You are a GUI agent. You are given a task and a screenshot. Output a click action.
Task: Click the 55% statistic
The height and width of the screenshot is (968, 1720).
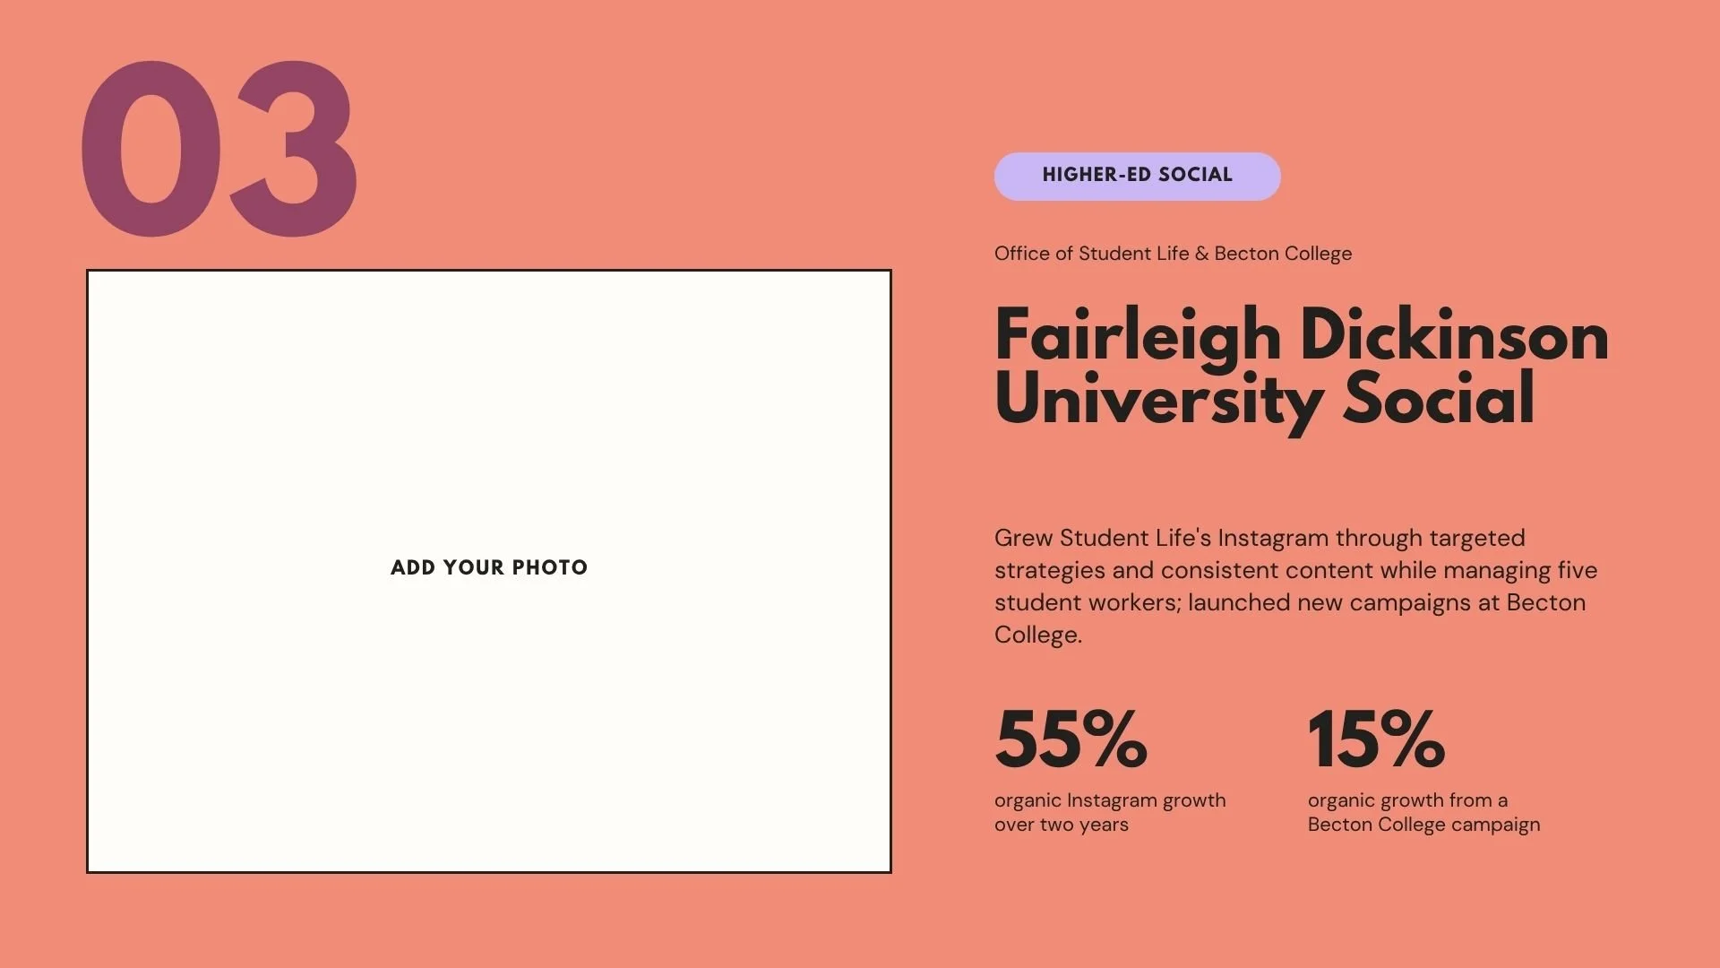click(1071, 739)
